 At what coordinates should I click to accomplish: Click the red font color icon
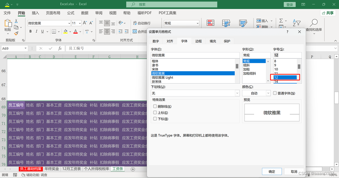coord(76,31)
